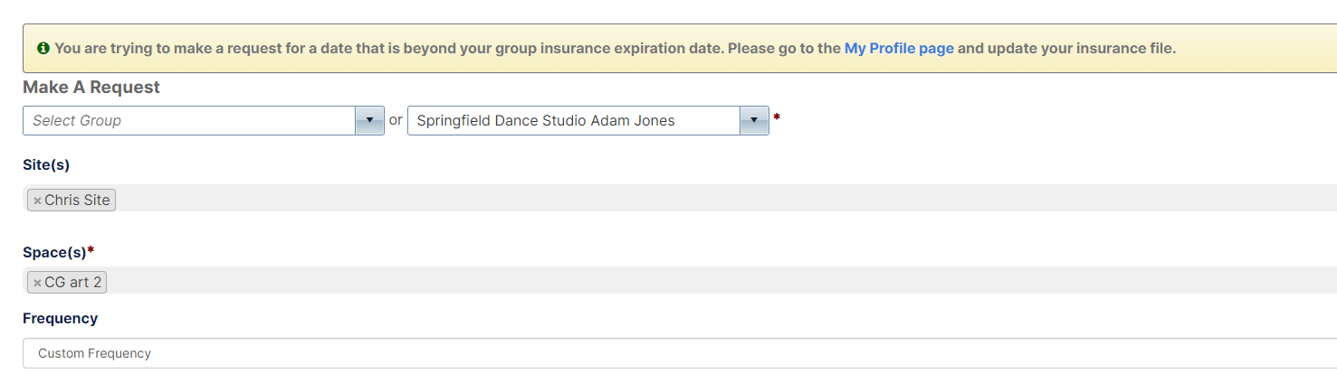Open the My Profile page link
This screenshot has height=373, width=1337.
pyautogui.click(x=899, y=49)
